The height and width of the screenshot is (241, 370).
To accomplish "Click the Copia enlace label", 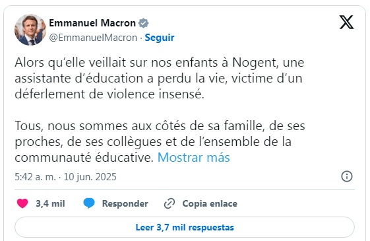I will [x=210, y=203].
